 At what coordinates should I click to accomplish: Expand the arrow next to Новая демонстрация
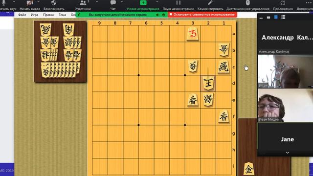[157, 2]
